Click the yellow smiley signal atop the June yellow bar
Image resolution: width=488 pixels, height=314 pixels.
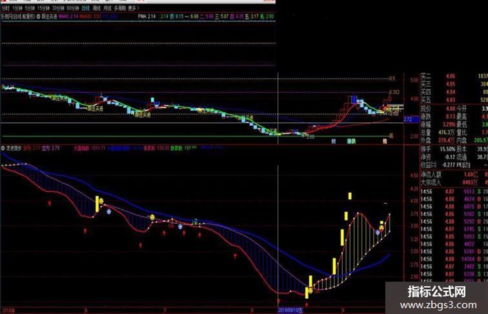pyautogui.click(x=101, y=201)
